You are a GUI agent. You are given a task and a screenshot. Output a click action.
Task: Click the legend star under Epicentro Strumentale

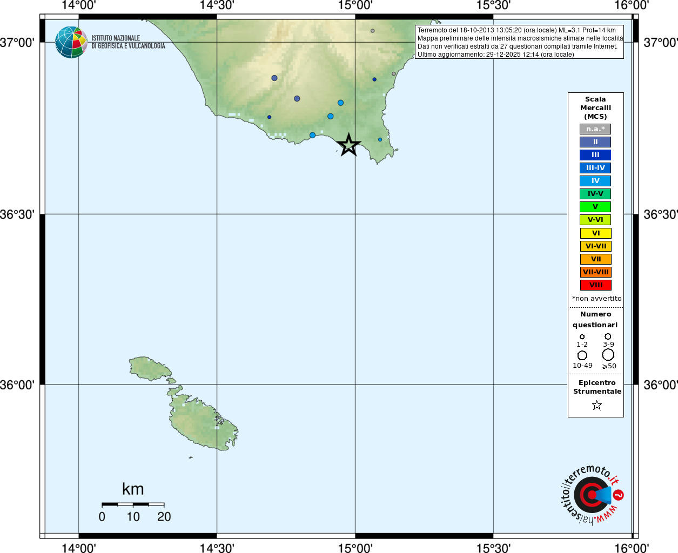click(596, 405)
